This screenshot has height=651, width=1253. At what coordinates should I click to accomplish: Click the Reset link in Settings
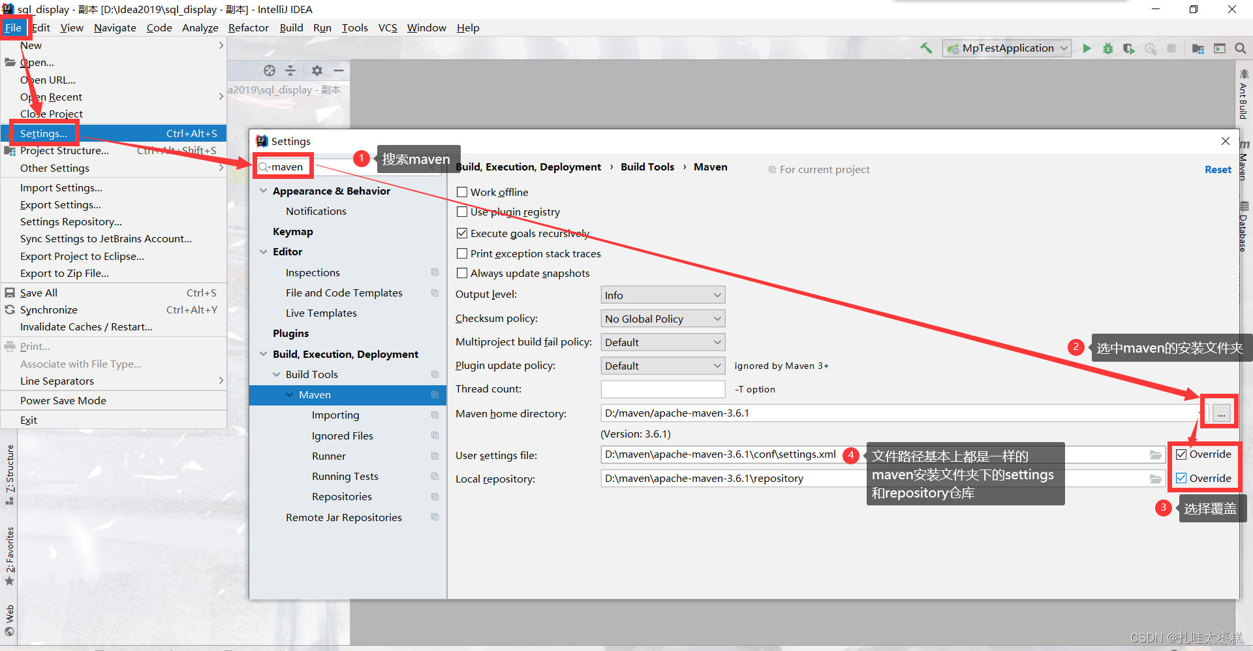[1218, 169]
